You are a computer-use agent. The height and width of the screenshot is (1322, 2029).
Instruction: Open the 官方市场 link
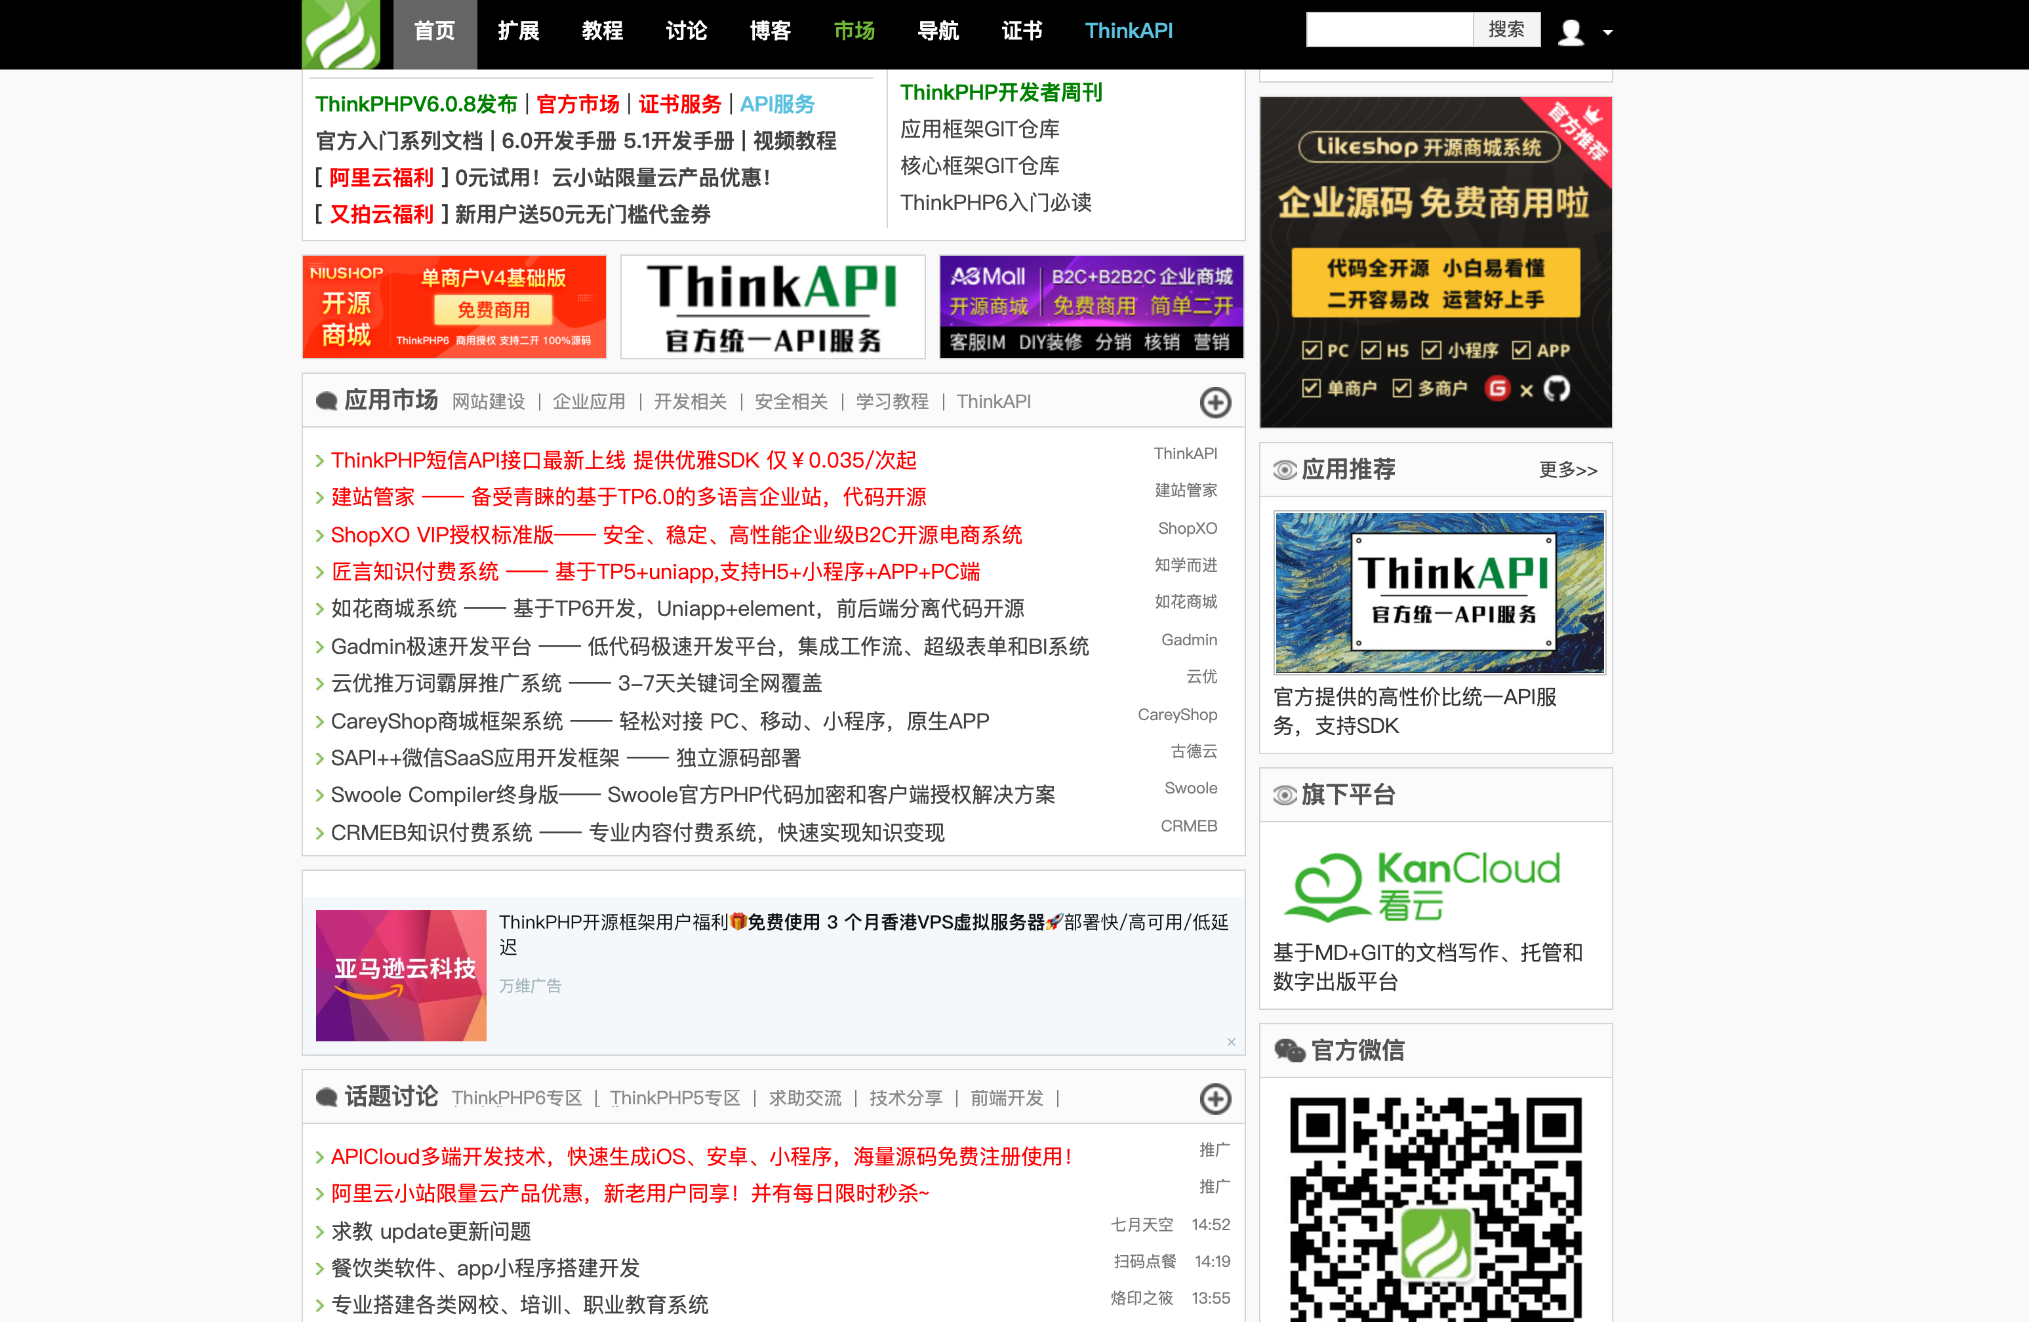(x=578, y=104)
